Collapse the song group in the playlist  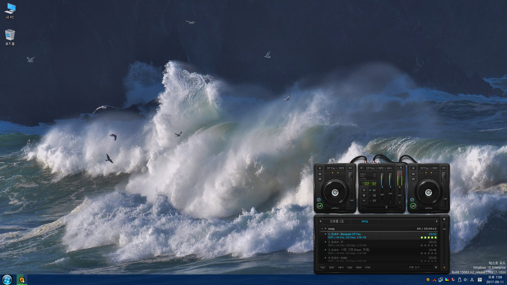(322, 229)
